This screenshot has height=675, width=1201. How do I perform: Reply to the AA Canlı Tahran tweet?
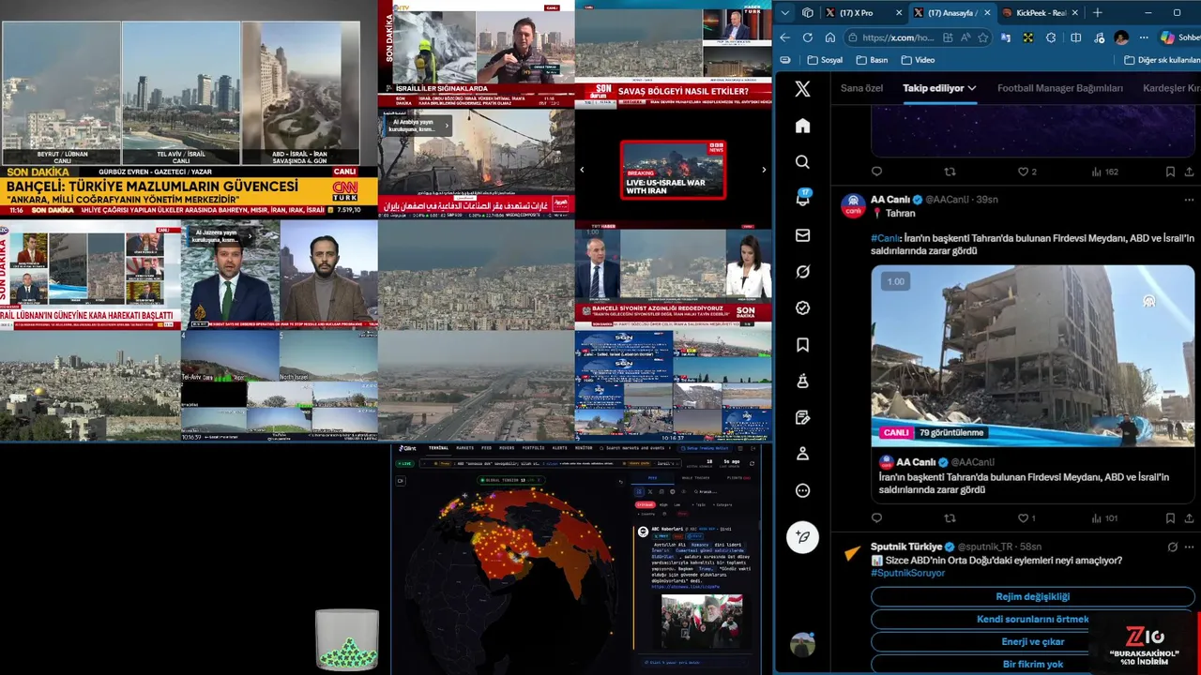pos(877,517)
